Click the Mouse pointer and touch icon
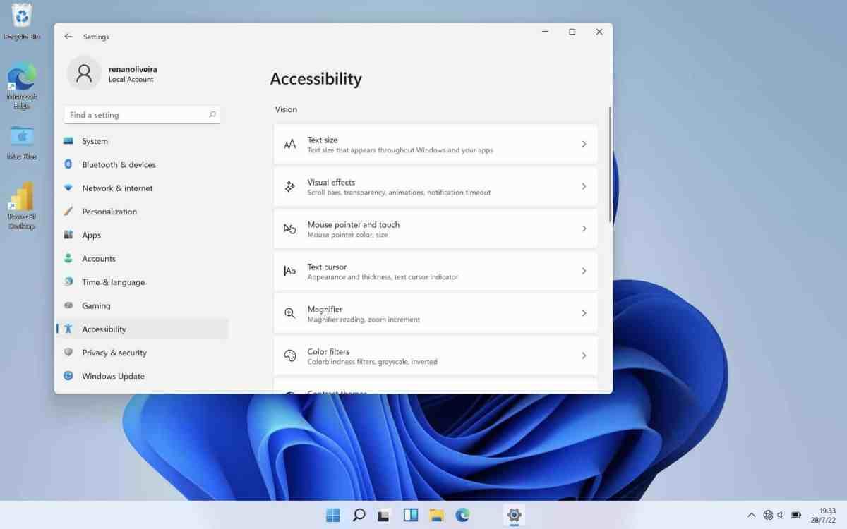Screen dimensions: 847x529 pyautogui.click(x=289, y=229)
